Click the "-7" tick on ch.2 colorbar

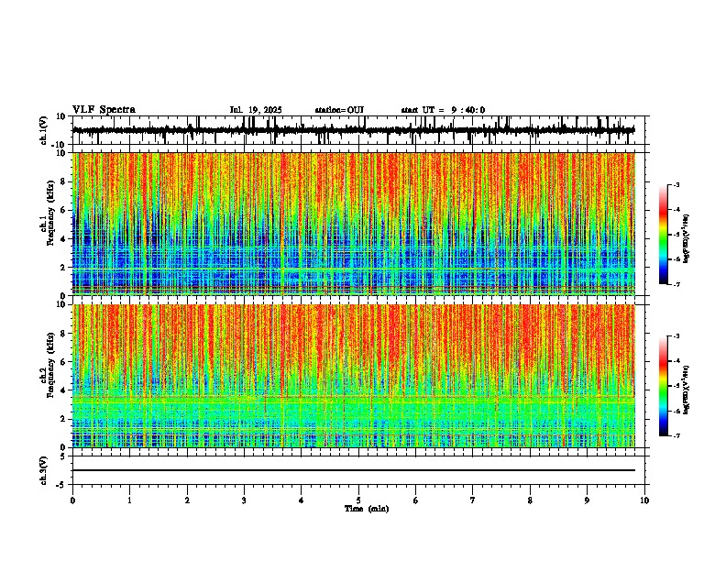tap(676, 435)
